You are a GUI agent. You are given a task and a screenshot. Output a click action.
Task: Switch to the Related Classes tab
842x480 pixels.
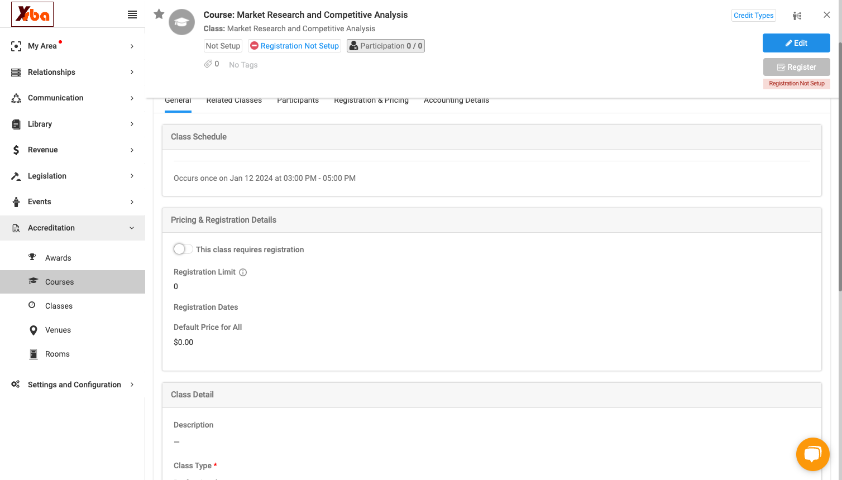click(x=234, y=100)
